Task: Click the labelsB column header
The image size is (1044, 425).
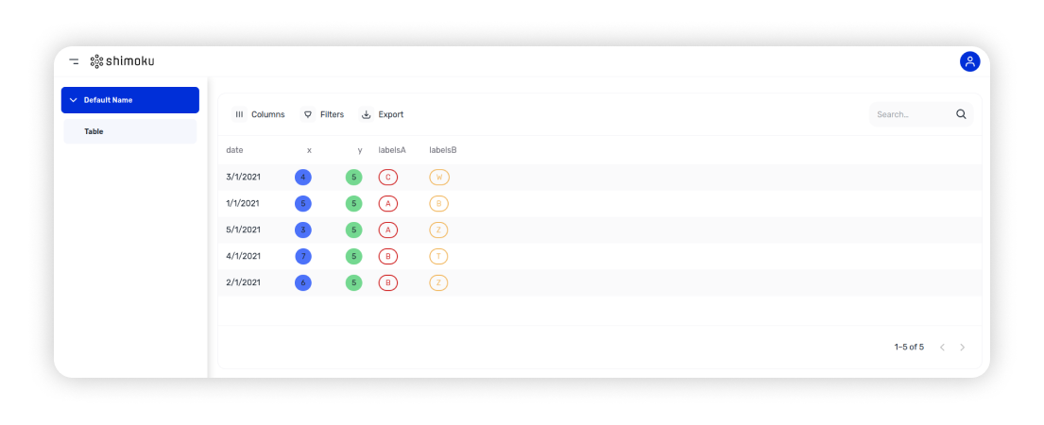Action: coord(443,150)
